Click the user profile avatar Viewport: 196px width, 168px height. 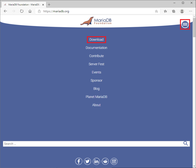182,11
